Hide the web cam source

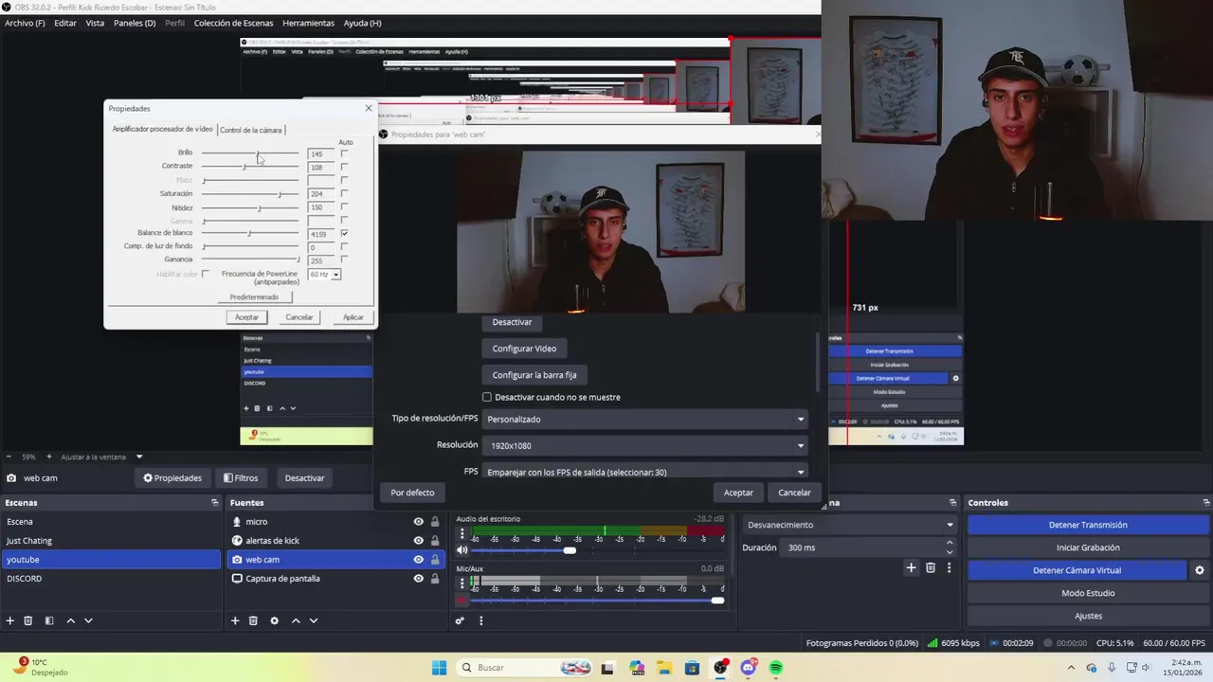pyautogui.click(x=418, y=560)
